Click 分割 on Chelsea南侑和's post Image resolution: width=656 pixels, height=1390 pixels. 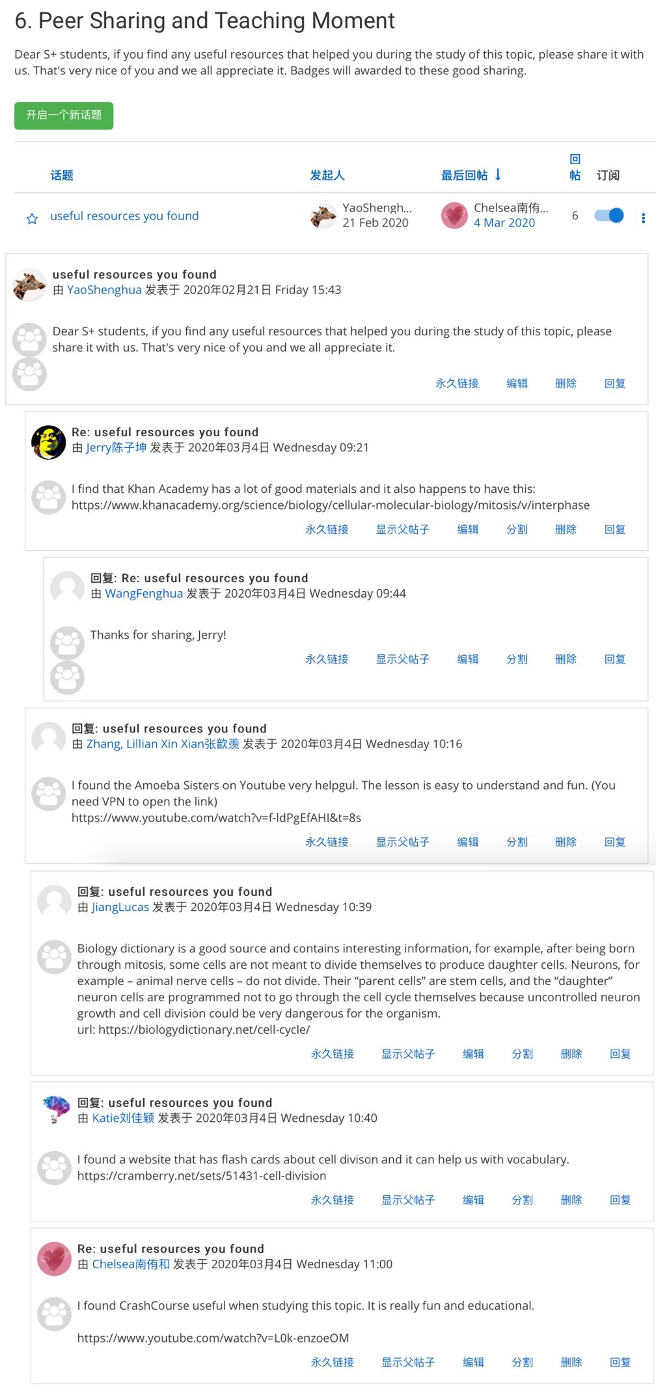pyautogui.click(x=523, y=1362)
